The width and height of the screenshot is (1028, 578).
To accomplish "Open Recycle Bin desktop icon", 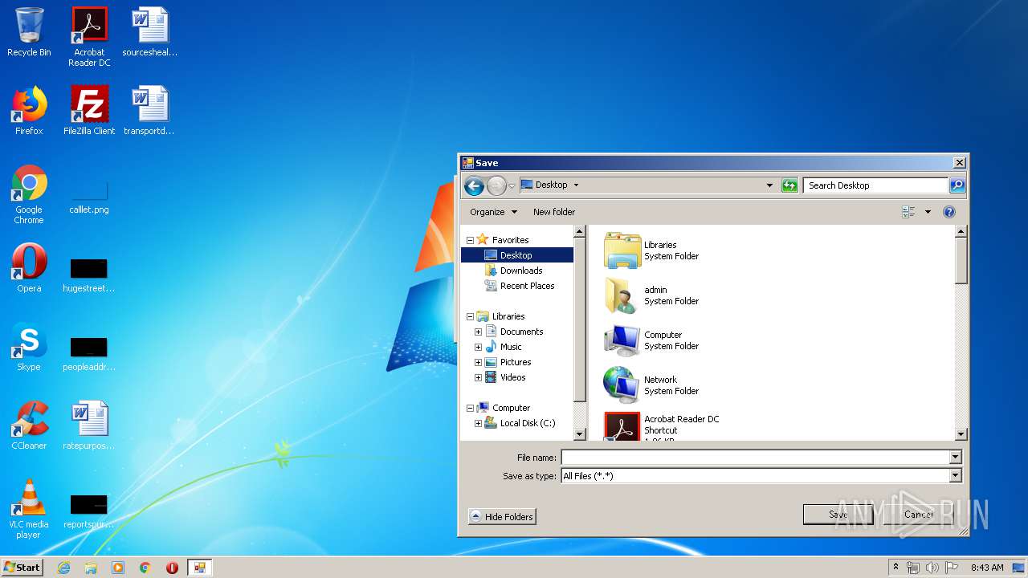I will [29, 32].
